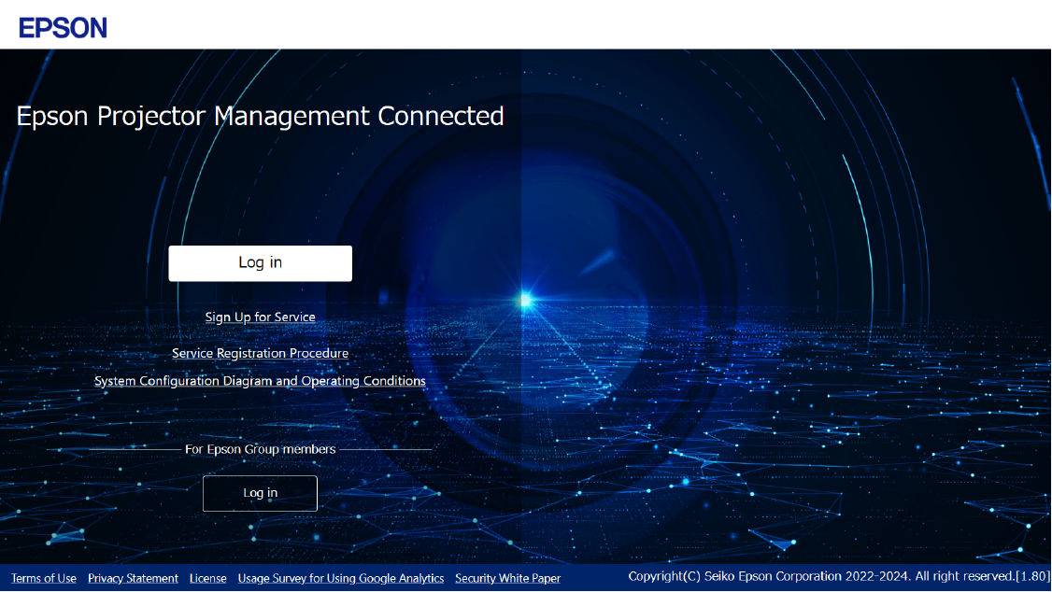Open the Security White Paper link

508,578
